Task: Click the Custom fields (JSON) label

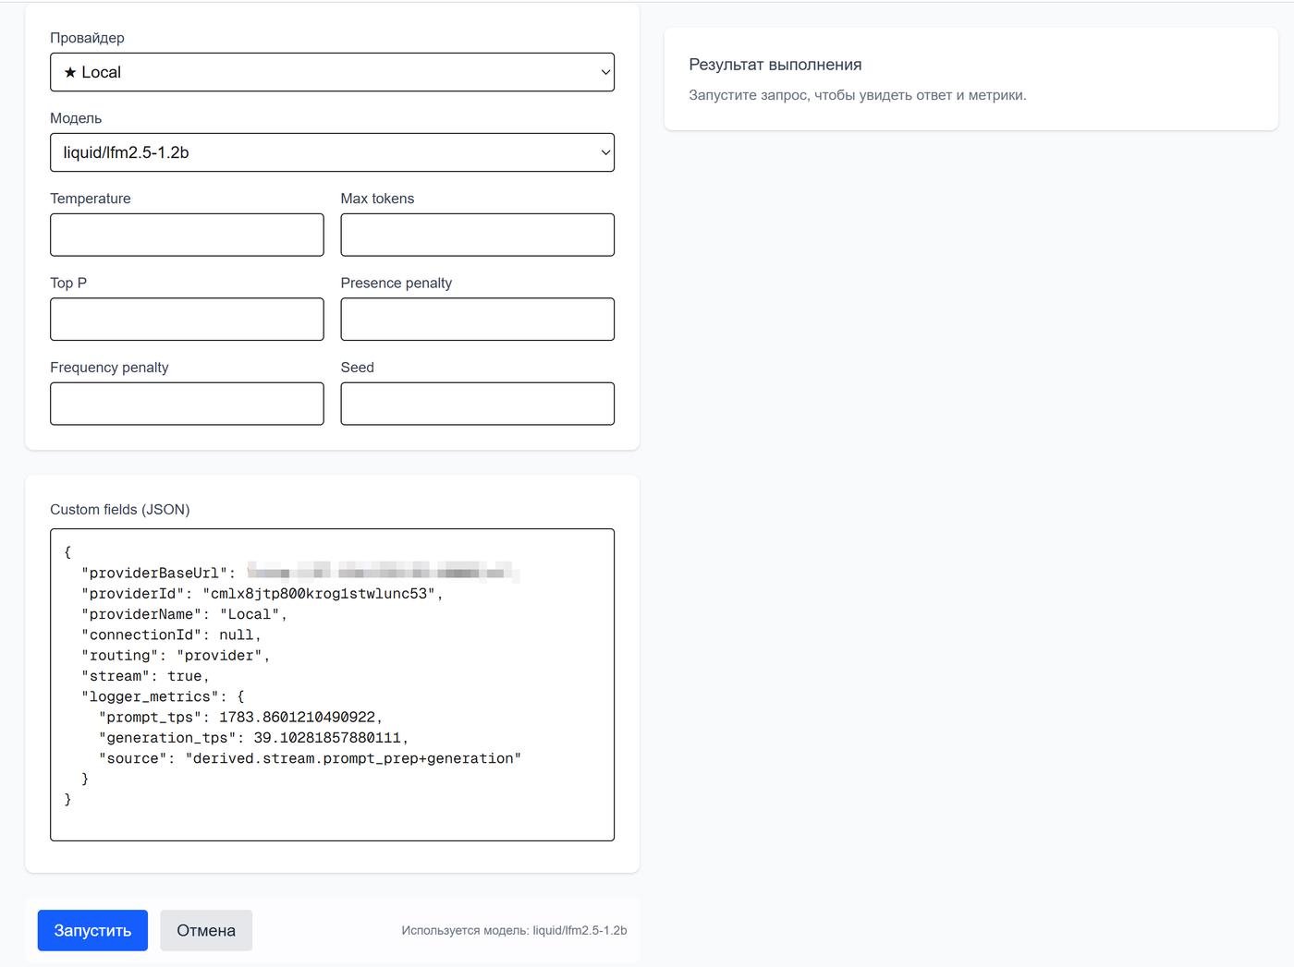Action: pos(119,509)
